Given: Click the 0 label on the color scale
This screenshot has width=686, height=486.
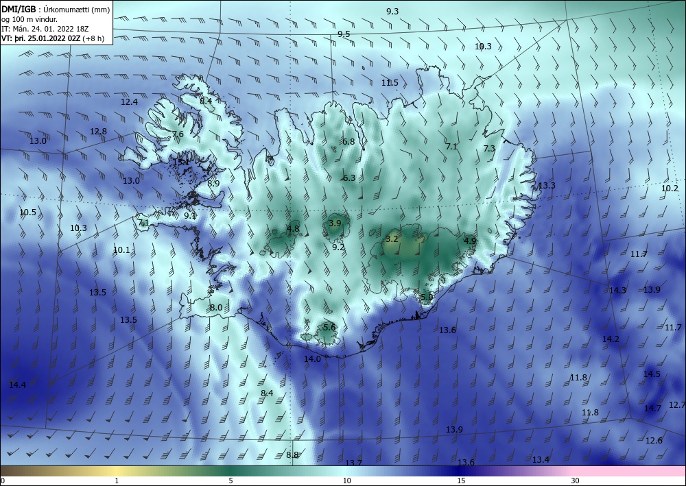Looking at the screenshot, I should point(3,481).
